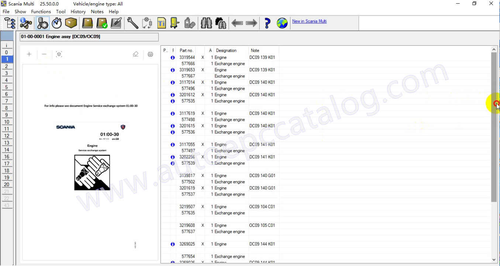
Task: Click the cardboard box package icon
Action: coord(71,24)
